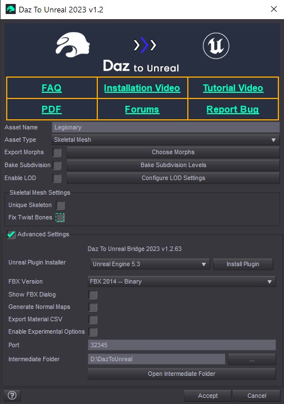Toggle the Enable LOD checkbox
Screen dimensions: 284x404
pos(57,178)
